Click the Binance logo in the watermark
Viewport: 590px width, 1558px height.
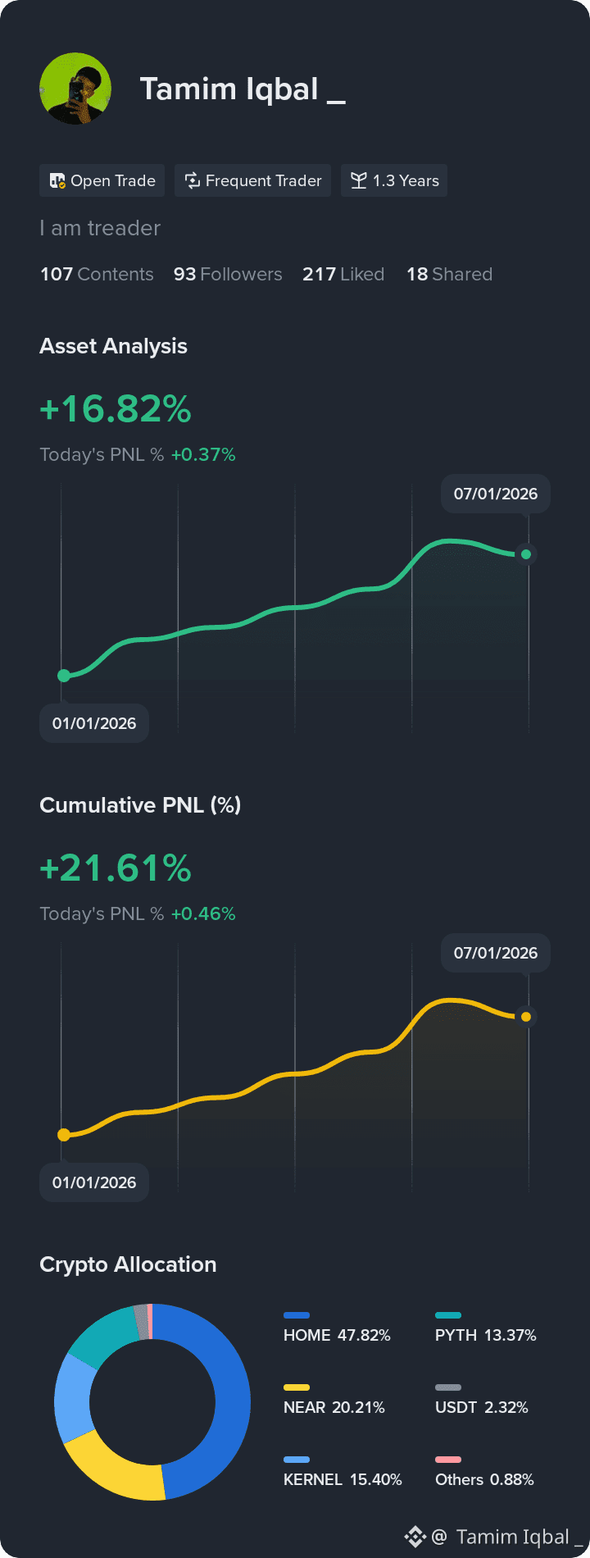415,1537
